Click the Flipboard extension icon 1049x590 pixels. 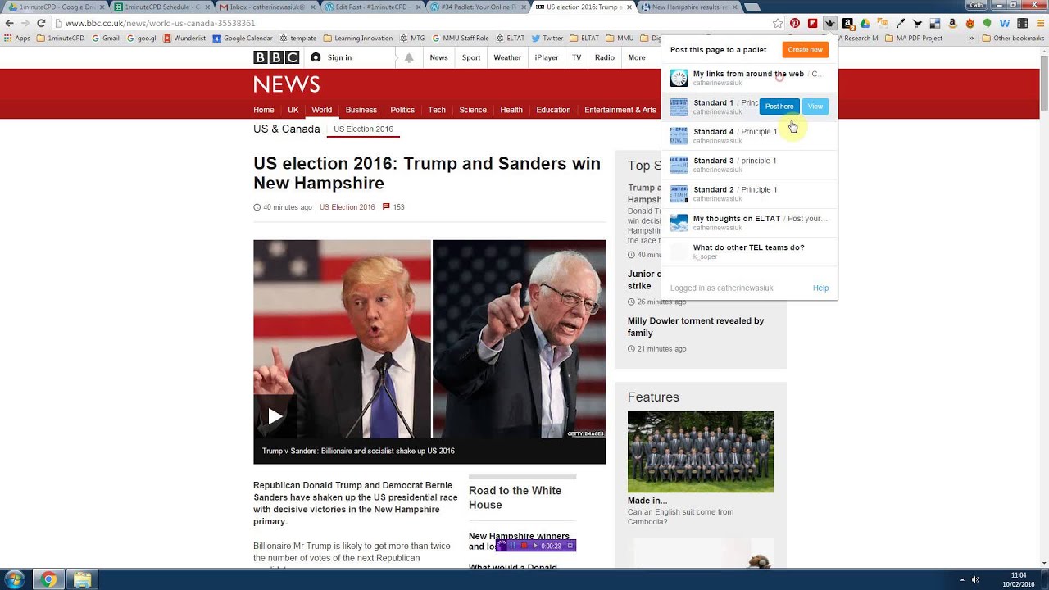coord(812,23)
